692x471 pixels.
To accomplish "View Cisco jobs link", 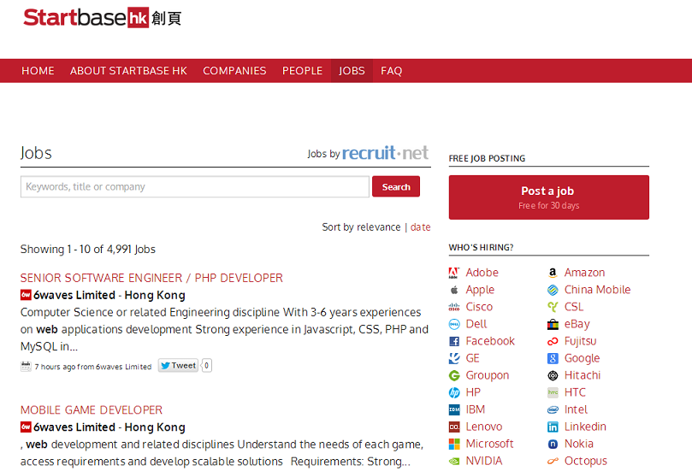I will pyautogui.click(x=479, y=307).
